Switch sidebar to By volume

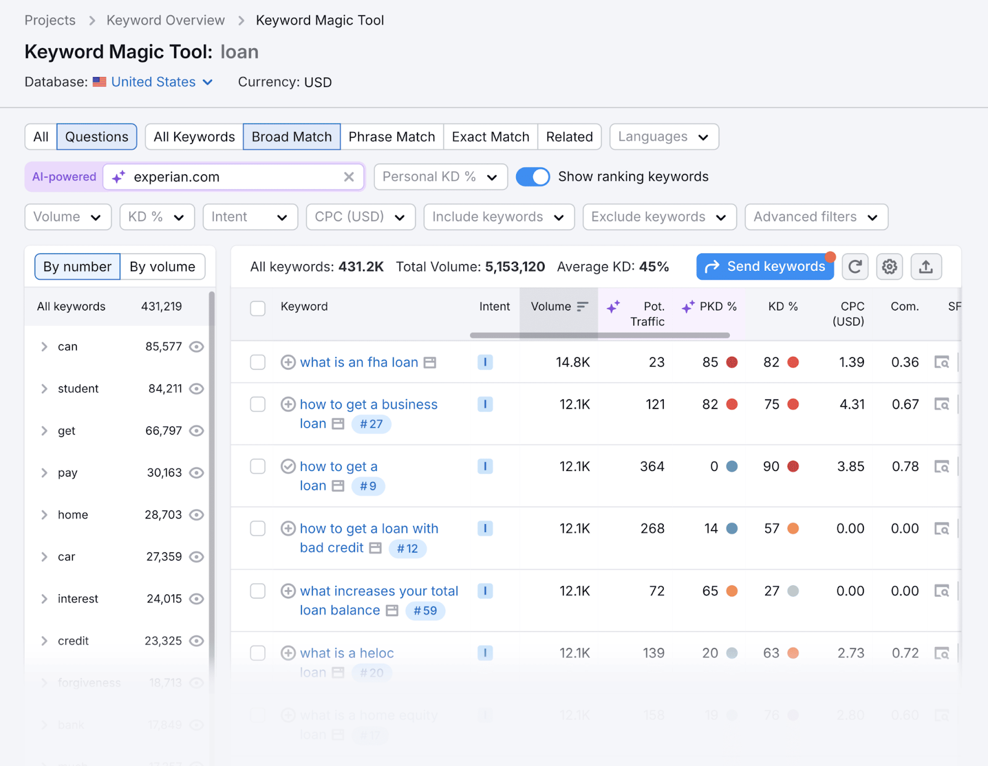tap(162, 267)
